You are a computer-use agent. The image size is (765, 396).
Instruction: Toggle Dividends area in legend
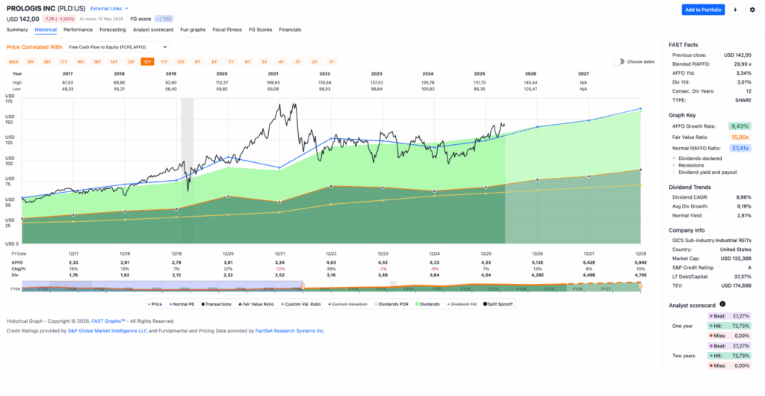pos(428,304)
